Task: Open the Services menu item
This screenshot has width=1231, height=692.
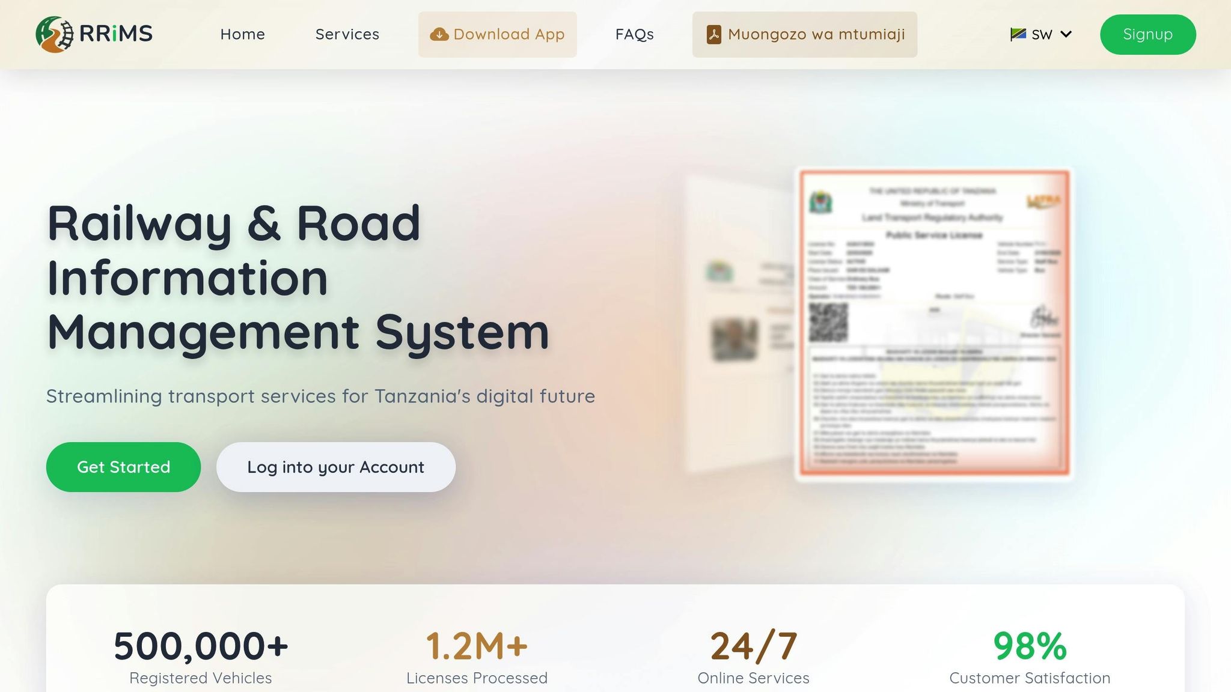Action: 347,34
